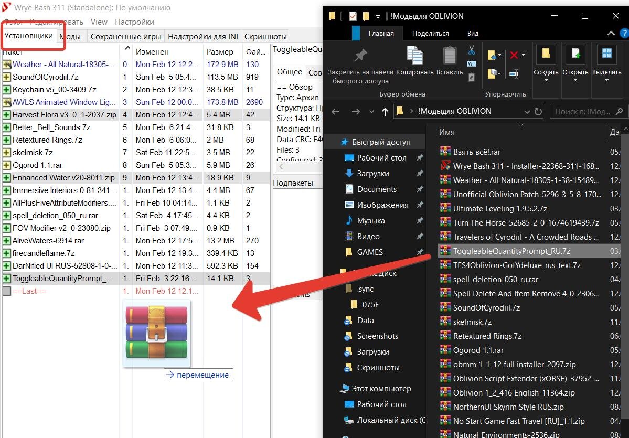Open recent locations chevron beside forward arrow

(371, 112)
